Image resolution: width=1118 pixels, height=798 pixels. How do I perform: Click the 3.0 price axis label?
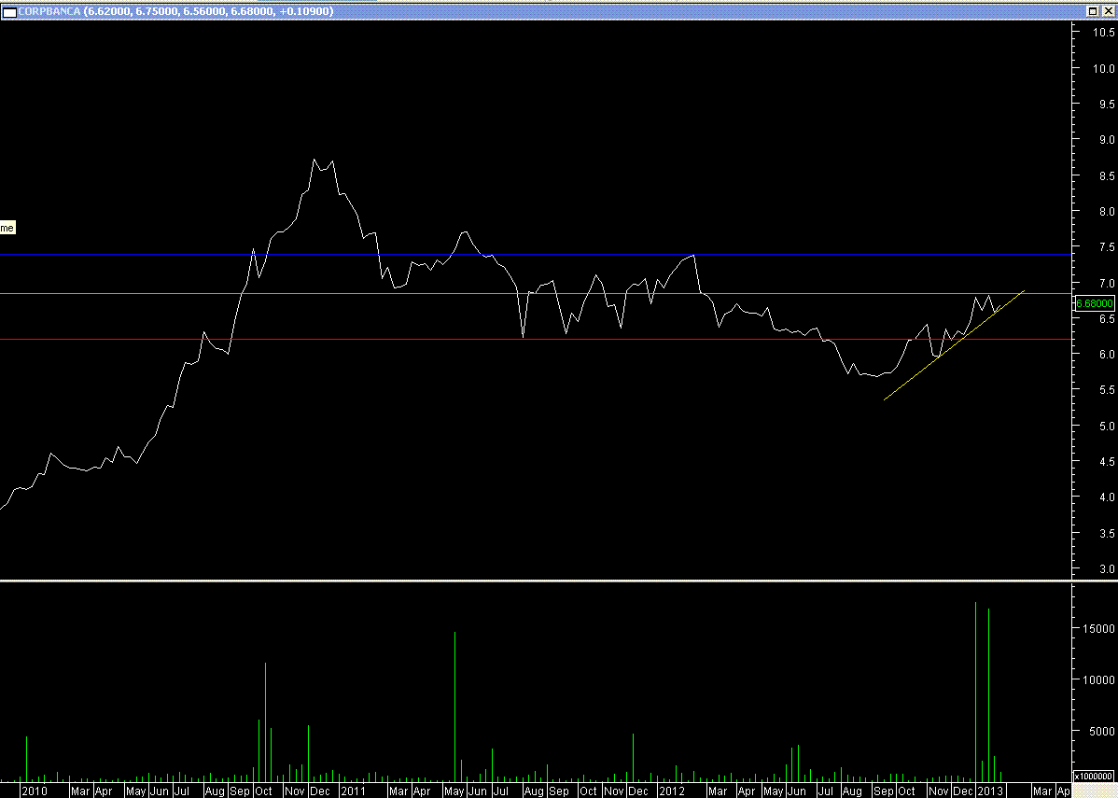pos(1107,569)
